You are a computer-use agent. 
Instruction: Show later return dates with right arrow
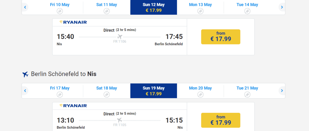coord(282,91)
